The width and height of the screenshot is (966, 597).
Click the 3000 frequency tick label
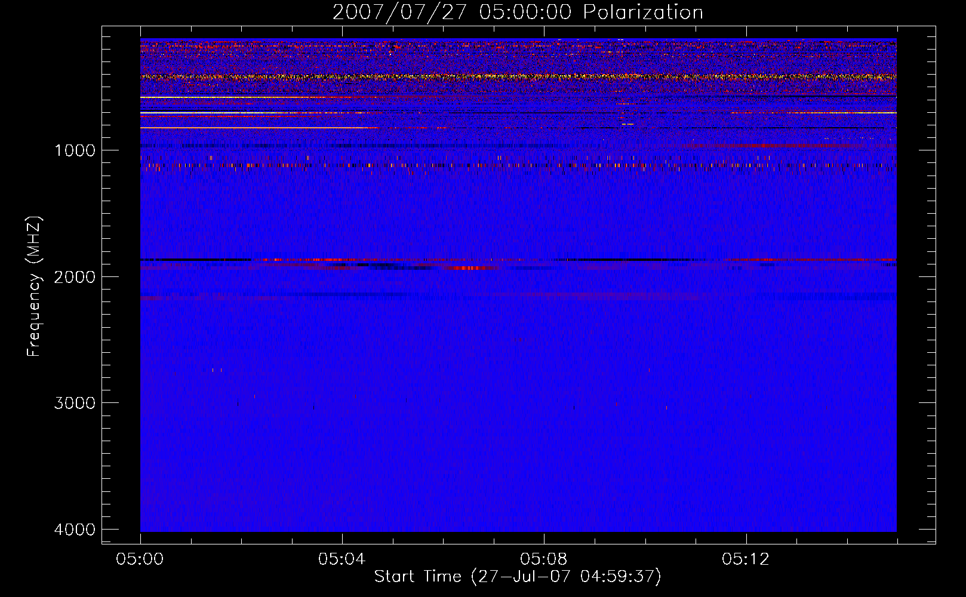[75, 403]
